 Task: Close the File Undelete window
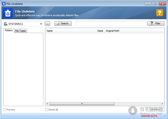click(x=162, y=4)
